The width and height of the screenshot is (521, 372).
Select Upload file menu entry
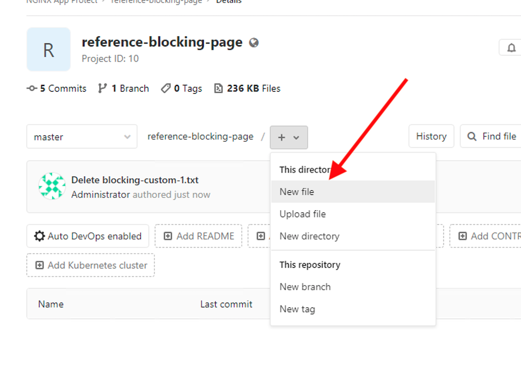coord(353,214)
